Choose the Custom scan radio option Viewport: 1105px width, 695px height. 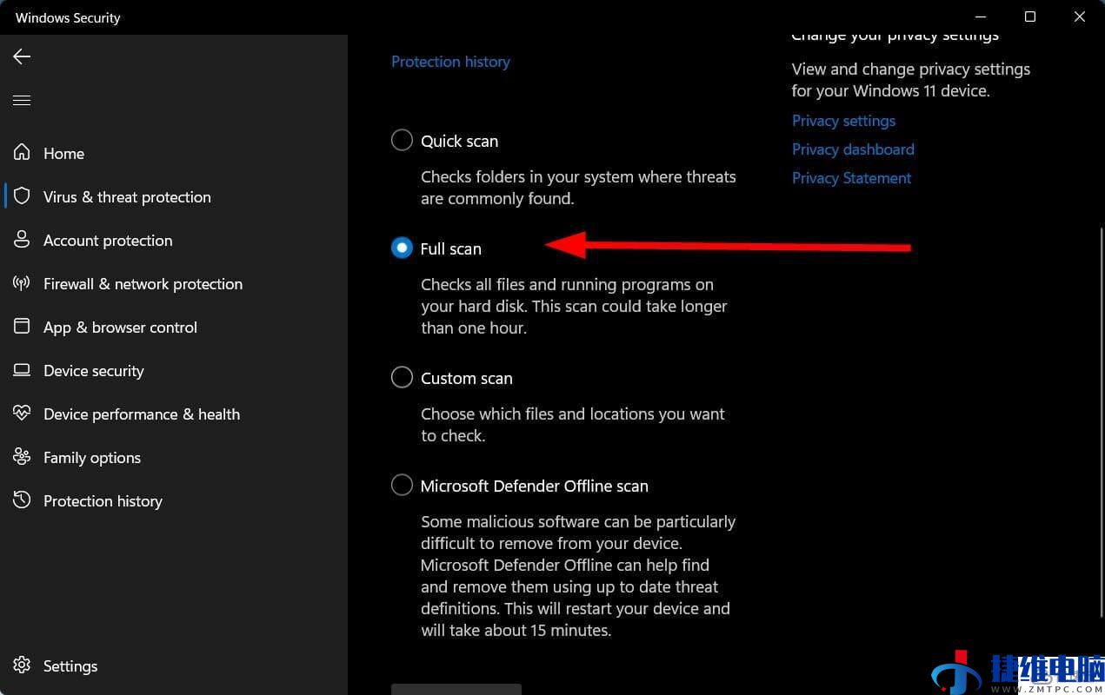pyautogui.click(x=402, y=377)
